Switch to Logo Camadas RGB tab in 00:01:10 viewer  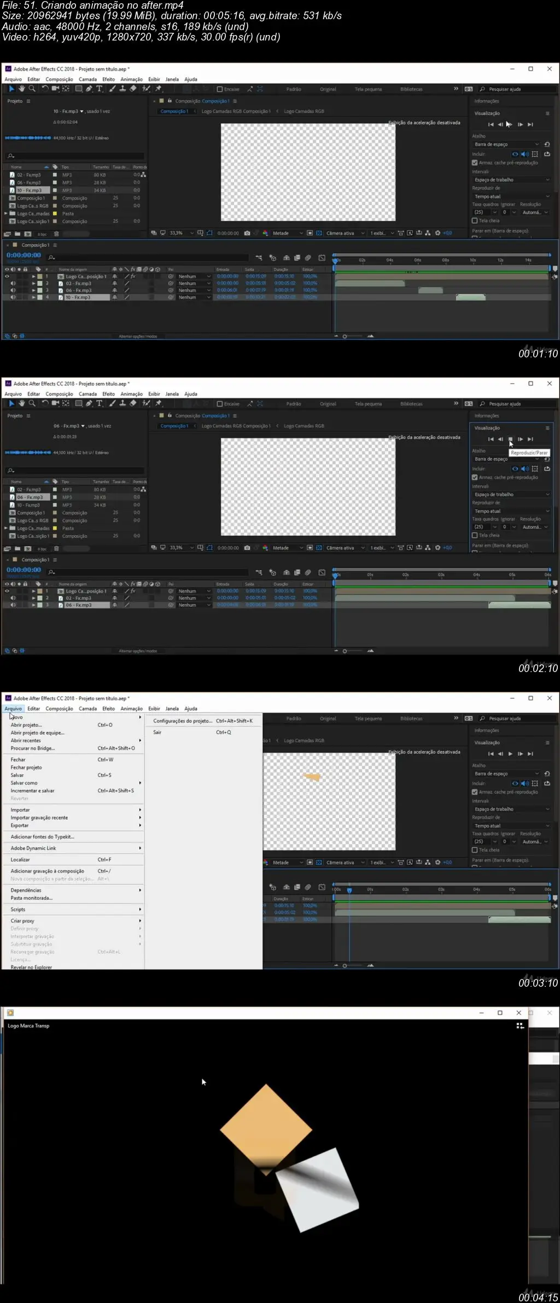304,111
